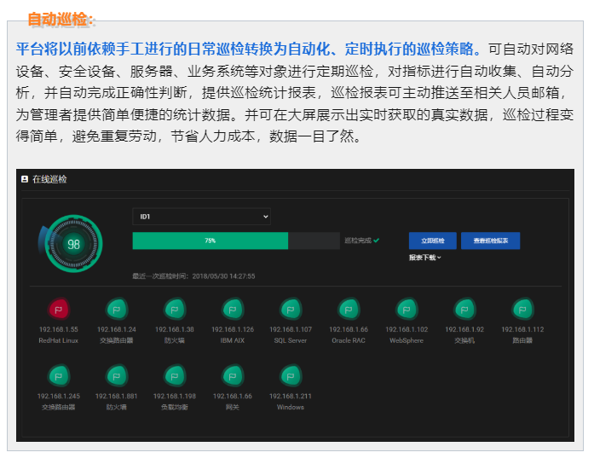Click the 查看巡检报表 button

tap(490, 241)
